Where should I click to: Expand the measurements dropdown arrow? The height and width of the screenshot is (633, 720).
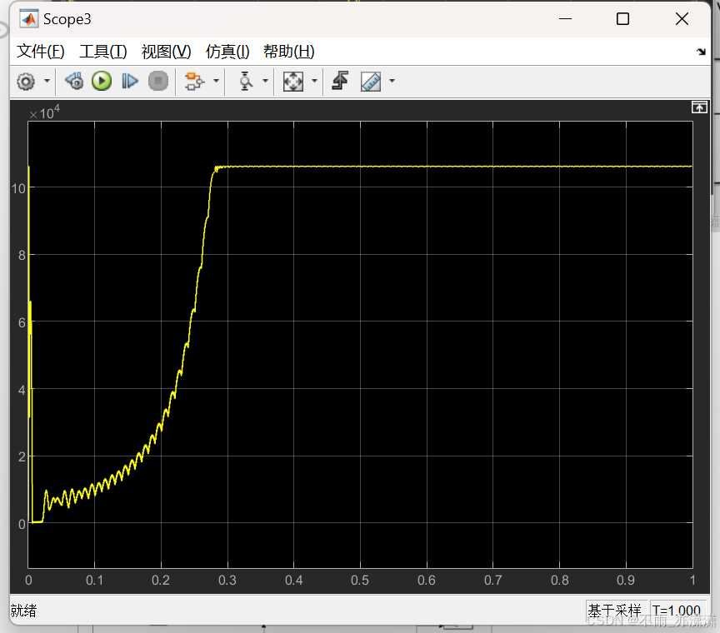(392, 82)
